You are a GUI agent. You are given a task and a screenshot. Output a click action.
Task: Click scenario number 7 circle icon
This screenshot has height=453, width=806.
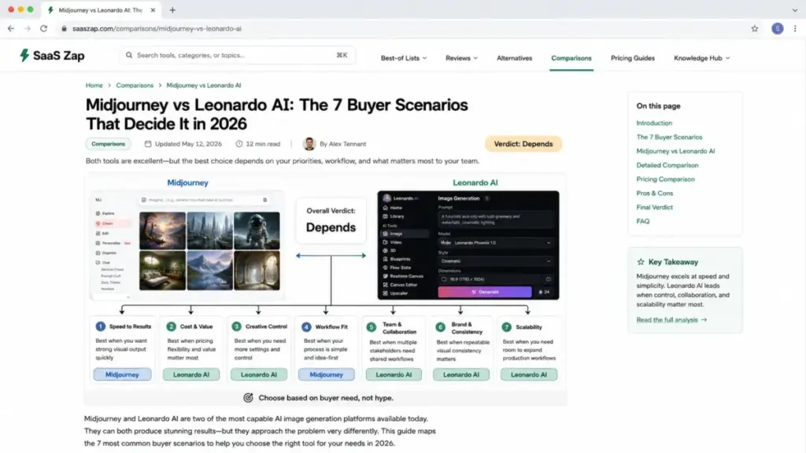[x=506, y=326]
